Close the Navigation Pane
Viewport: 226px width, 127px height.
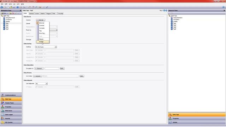pos(20,11)
